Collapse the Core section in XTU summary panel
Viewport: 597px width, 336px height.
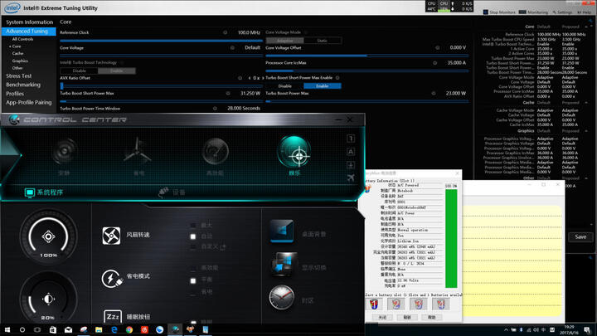pos(587,27)
